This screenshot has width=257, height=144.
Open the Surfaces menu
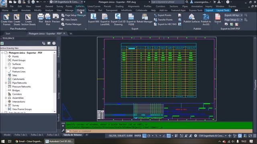(x=80, y=6)
